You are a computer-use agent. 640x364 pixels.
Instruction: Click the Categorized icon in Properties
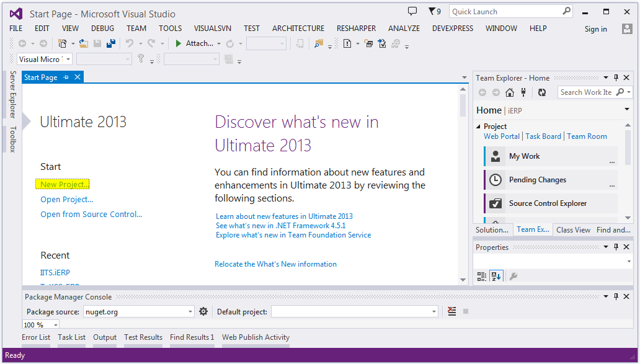click(x=482, y=277)
